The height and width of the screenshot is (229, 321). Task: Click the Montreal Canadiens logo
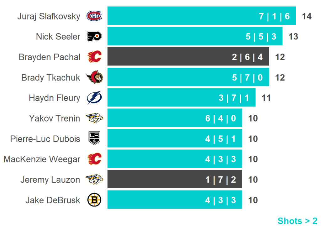pos(94,16)
